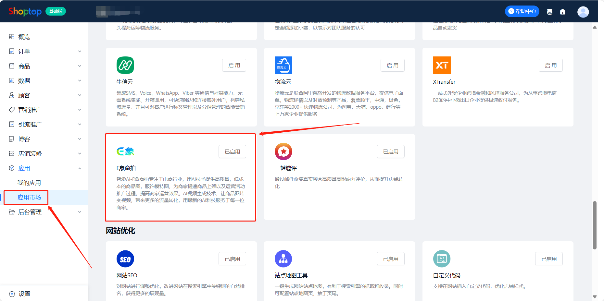The width and height of the screenshot is (604, 301).
Task: Select 我的应用 in the sidebar
Action: (x=29, y=183)
